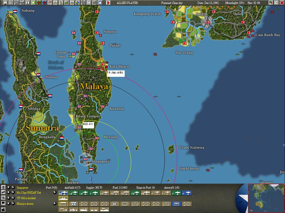This screenshot has height=213, width=285.
Task: Go to next base right arrow near Singapore
Action: click(13, 187)
